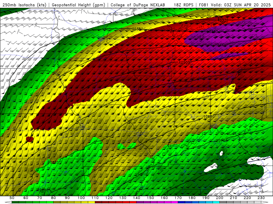Select the bright yellow swatch just before 110
Image resolution: width=273 pixels, height=204 pixels.
pos(91,202)
